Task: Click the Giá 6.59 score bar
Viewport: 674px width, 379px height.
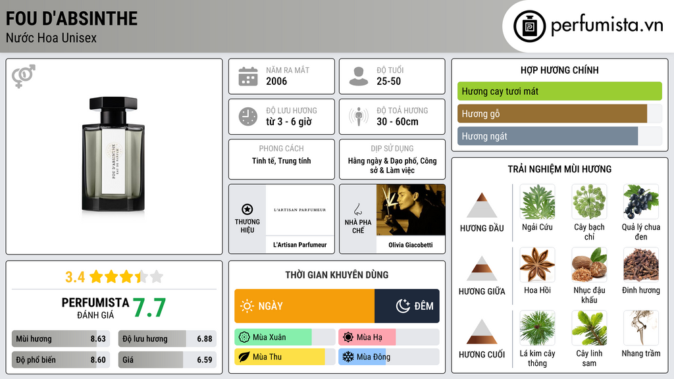Action: 167,360
